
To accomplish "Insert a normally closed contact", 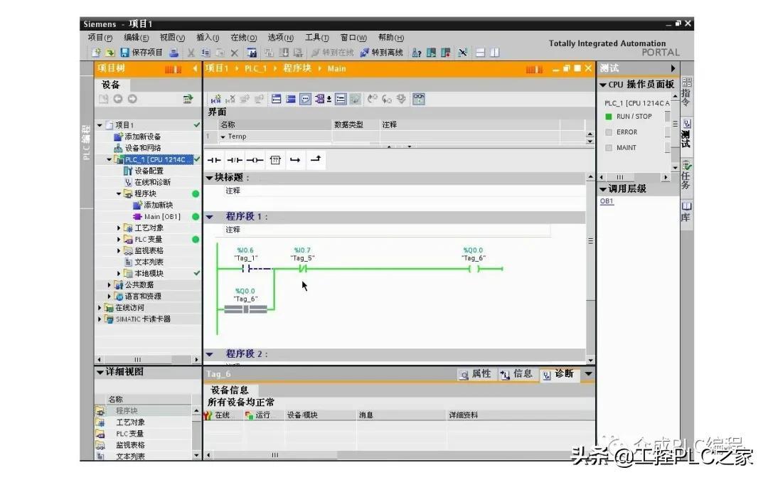I will tap(235, 160).
